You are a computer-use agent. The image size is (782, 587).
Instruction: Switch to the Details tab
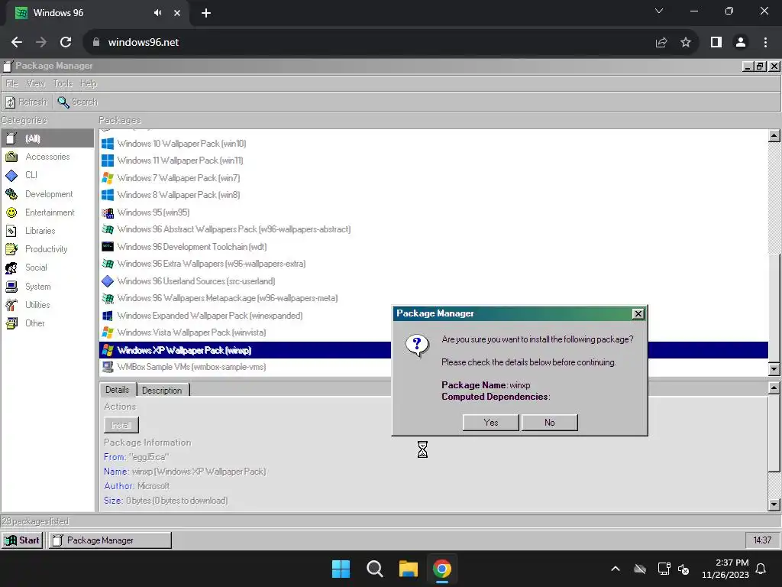tap(117, 390)
